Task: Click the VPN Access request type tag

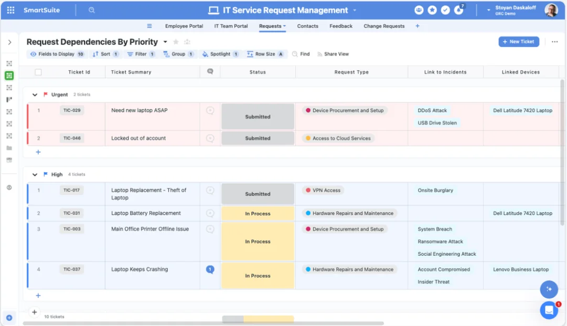Action: pos(323,190)
